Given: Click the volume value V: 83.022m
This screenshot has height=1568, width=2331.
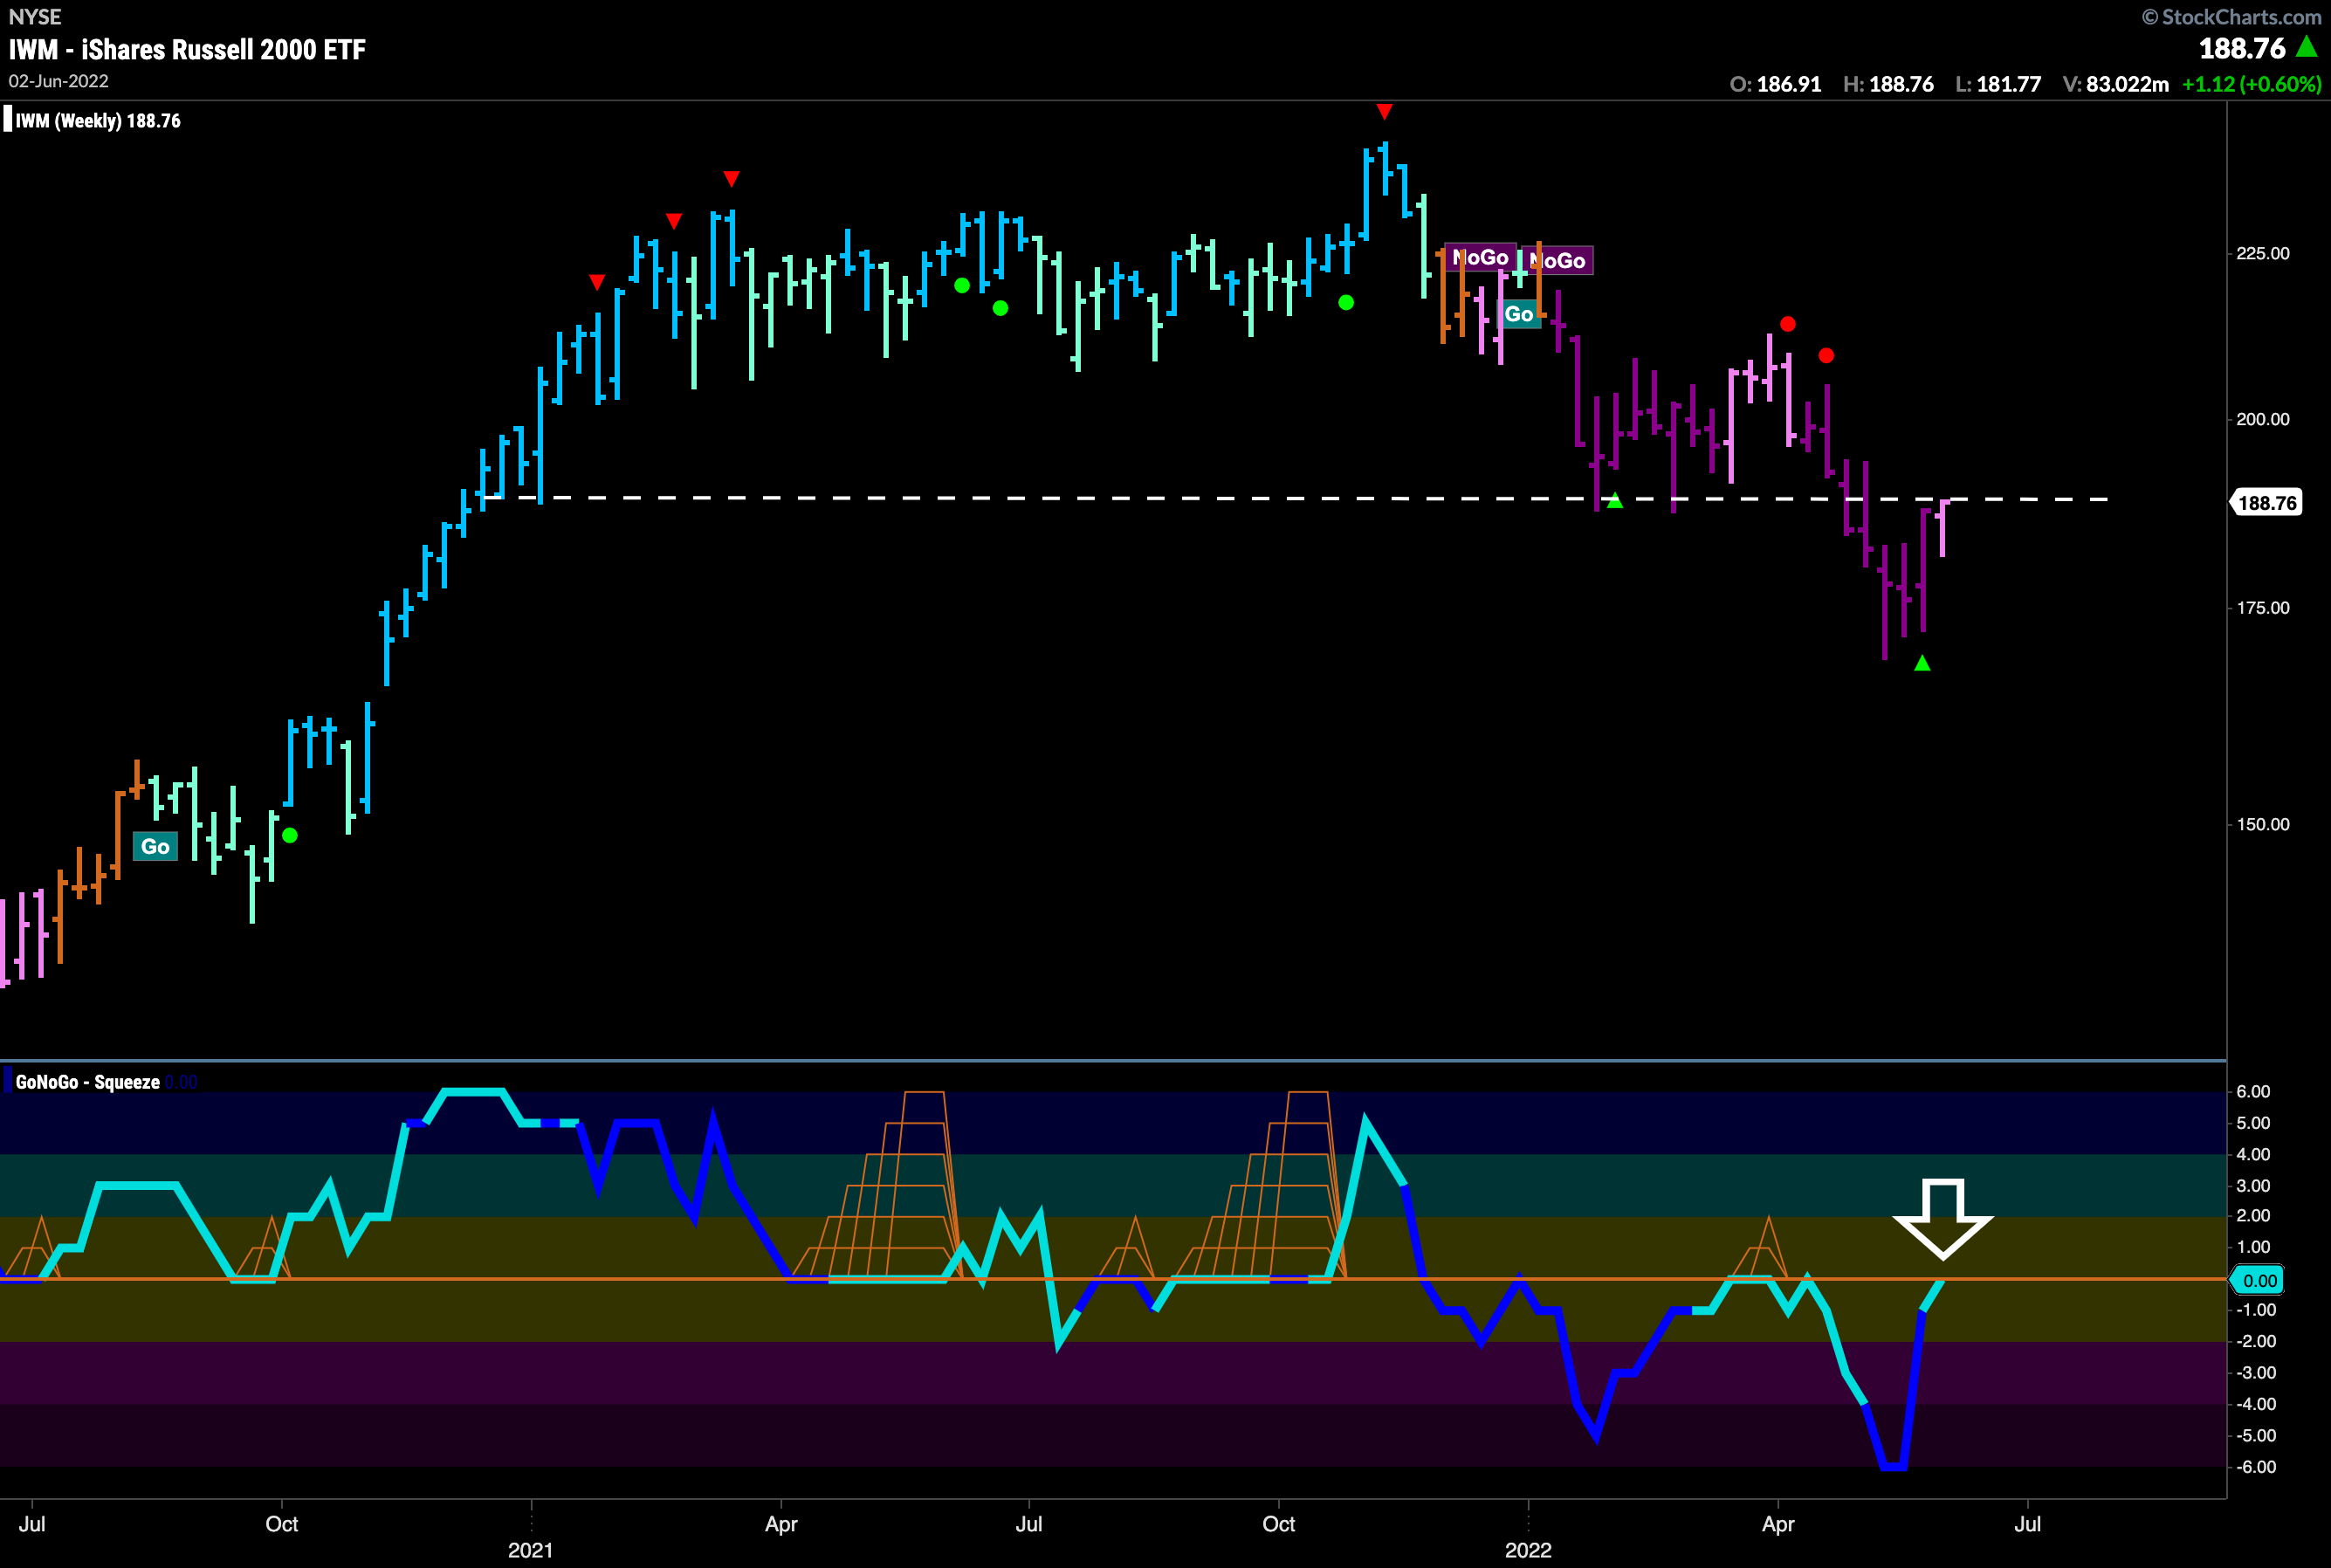Looking at the screenshot, I should point(2116,84).
